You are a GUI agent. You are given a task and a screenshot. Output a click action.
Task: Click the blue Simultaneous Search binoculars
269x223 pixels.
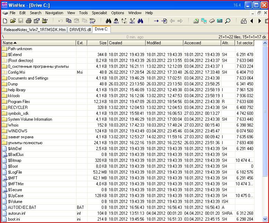pyautogui.click(x=140, y=21)
